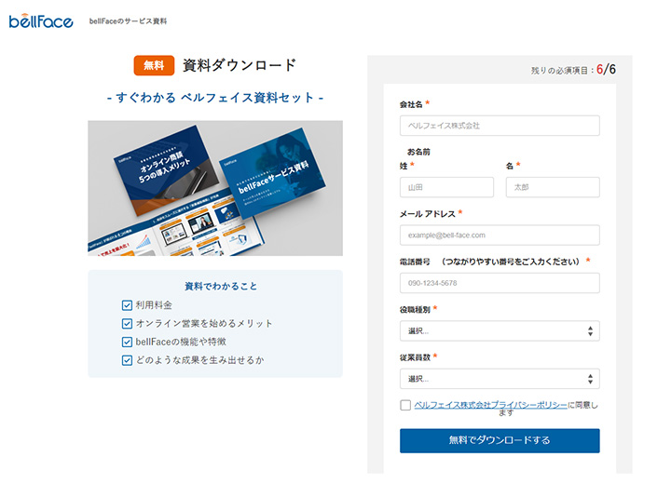Click the bellFaceのサービス資料 header text
Image resolution: width=671 pixels, height=484 pixels.
128,21
